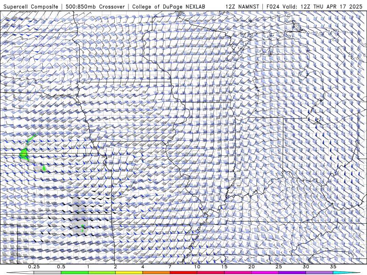Click the purple 25–30 color bar segment
The image size is (367, 275).
(292, 273)
